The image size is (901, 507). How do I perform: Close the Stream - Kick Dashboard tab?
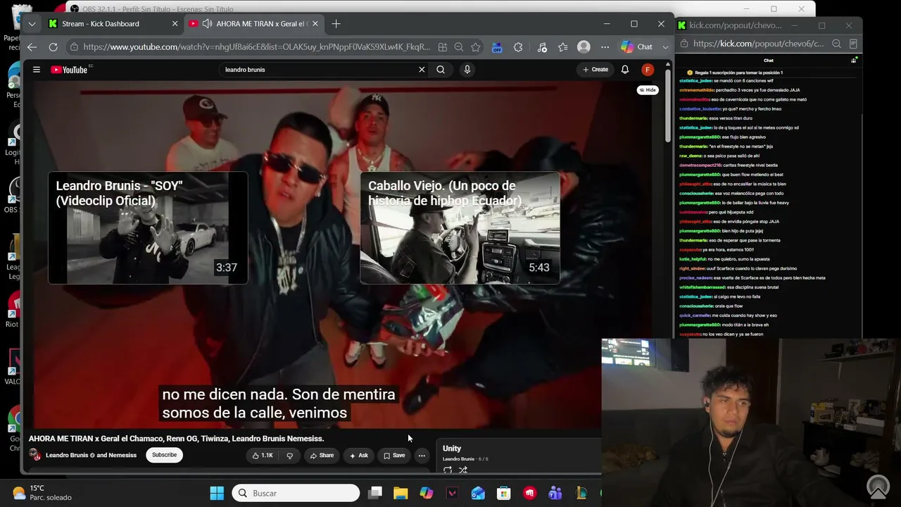pos(175,24)
